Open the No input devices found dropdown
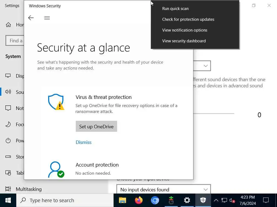Viewport: 277px width, 207px height. (x=164, y=189)
